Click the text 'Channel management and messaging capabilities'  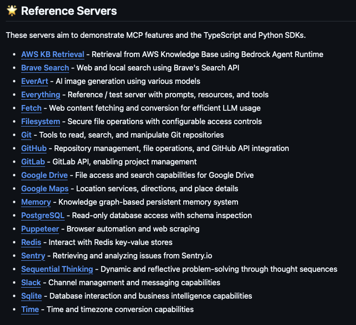(134, 282)
